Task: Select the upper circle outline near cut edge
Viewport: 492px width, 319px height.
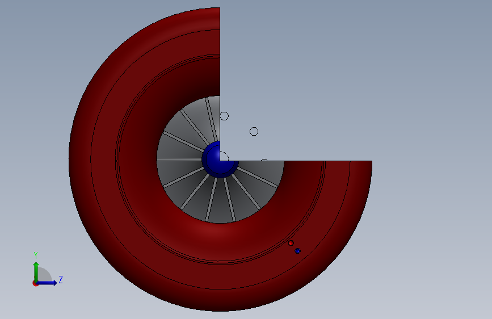Action: point(224,116)
